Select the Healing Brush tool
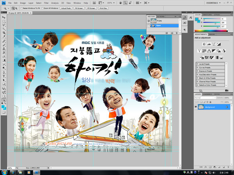 [x=4, y=41]
